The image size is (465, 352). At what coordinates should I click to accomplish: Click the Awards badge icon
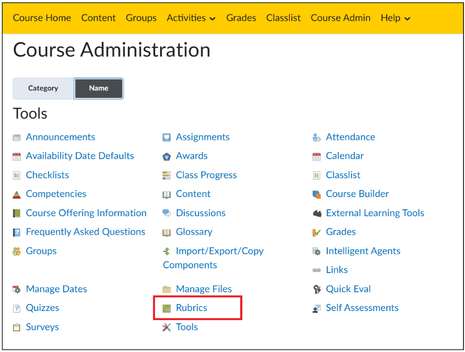(167, 157)
